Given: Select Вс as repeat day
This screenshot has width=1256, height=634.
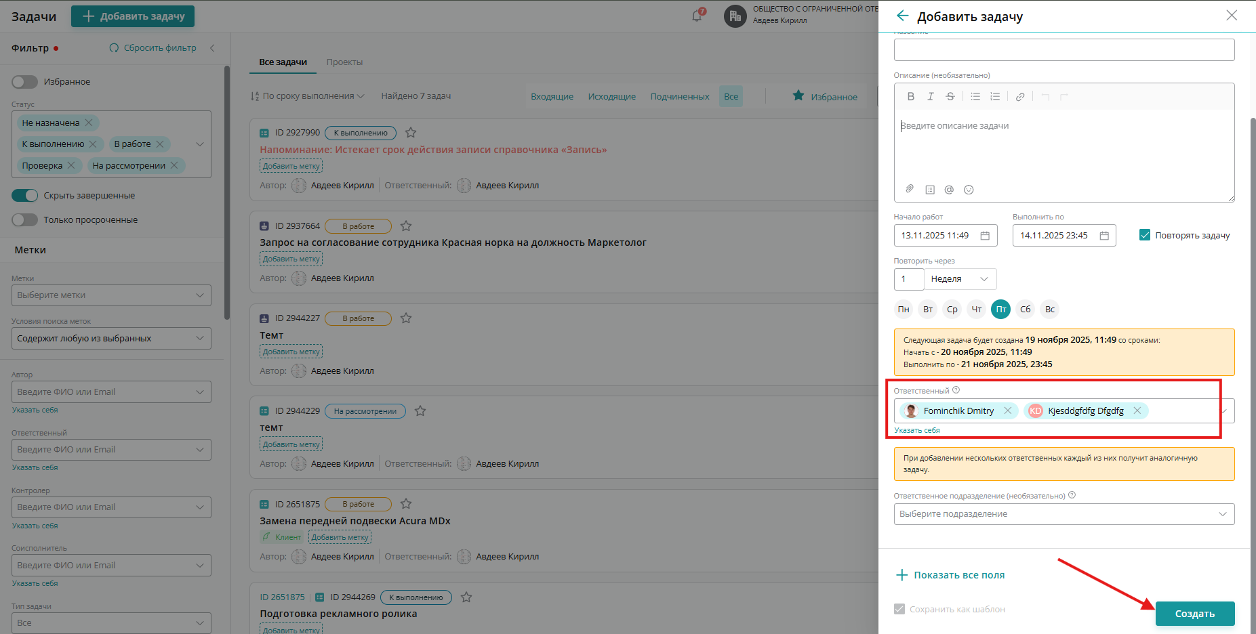Looking at the screenshot, I should pos(1050,310).
